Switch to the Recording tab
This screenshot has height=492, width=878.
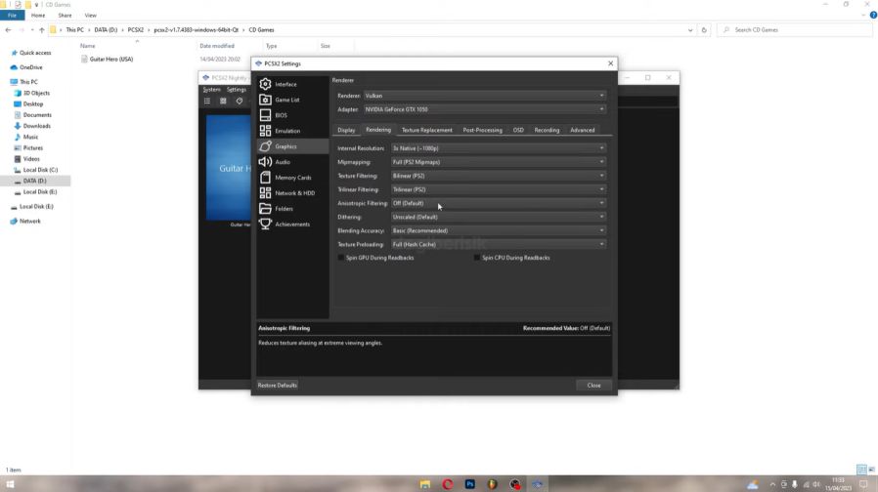(547, 130)
